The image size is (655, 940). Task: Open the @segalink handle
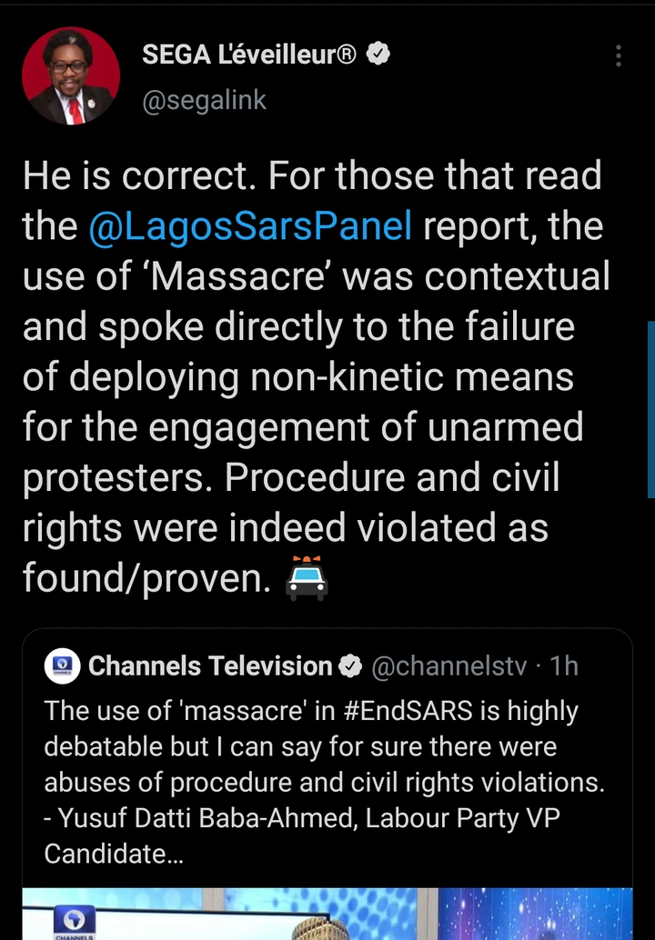(x=205, y=100)
